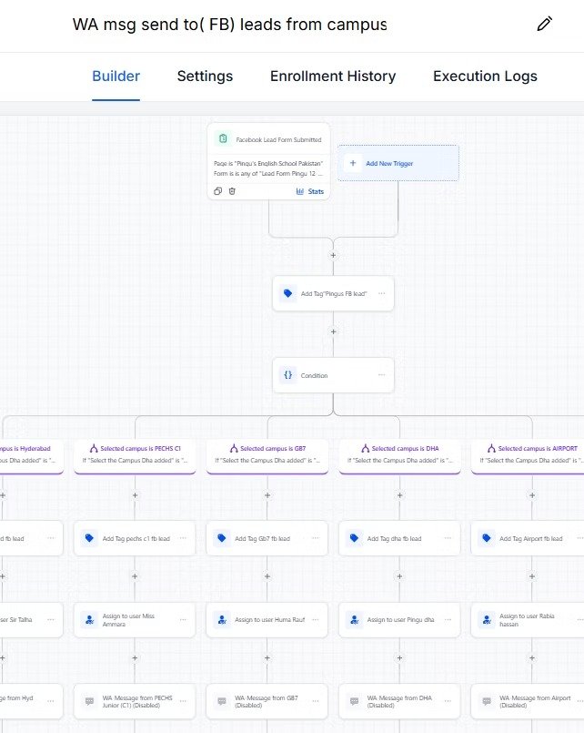Open options for Assign to Pingu dha
Viewport: 584px width, 733px height.
pyautogui.click(x=448, y=619)
